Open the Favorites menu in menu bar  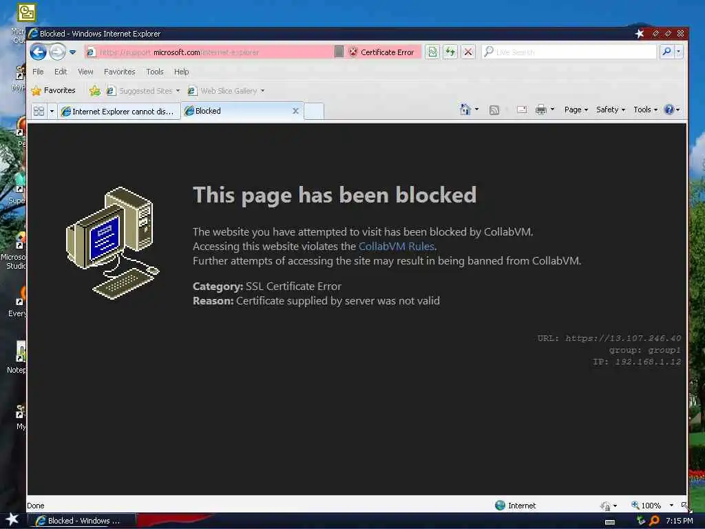[120, 72]
